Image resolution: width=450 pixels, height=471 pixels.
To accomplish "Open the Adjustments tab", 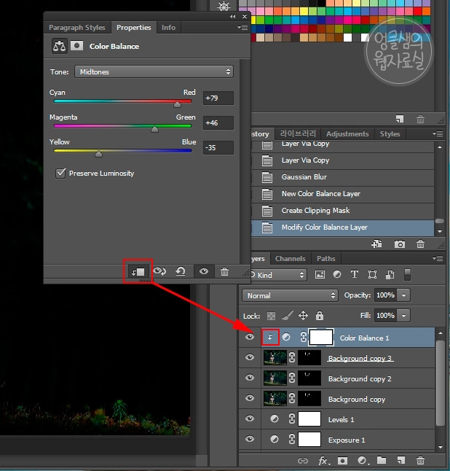I will click(347, 133).
